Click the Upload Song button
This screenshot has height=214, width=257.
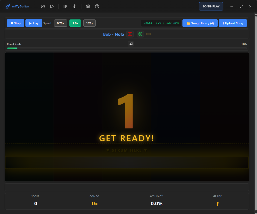point(233,23)
